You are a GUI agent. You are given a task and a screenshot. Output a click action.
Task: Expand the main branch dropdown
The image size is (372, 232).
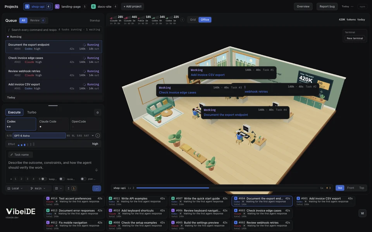tap(38, 188)
